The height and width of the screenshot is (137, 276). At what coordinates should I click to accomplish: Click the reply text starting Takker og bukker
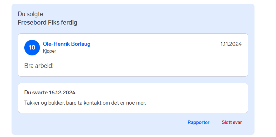(x=85, y=102)
